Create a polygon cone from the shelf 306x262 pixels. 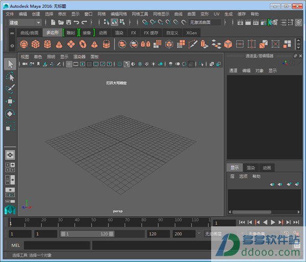tap(59, 44)
